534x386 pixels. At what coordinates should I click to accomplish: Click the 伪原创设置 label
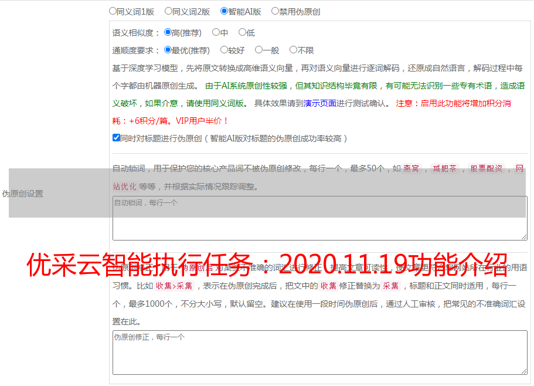(x=23, y=194)
